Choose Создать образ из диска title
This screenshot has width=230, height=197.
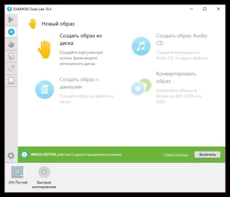pos(81,40)
